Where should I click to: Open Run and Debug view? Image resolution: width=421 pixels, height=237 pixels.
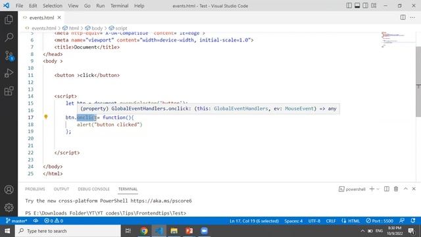pos(9,73)
